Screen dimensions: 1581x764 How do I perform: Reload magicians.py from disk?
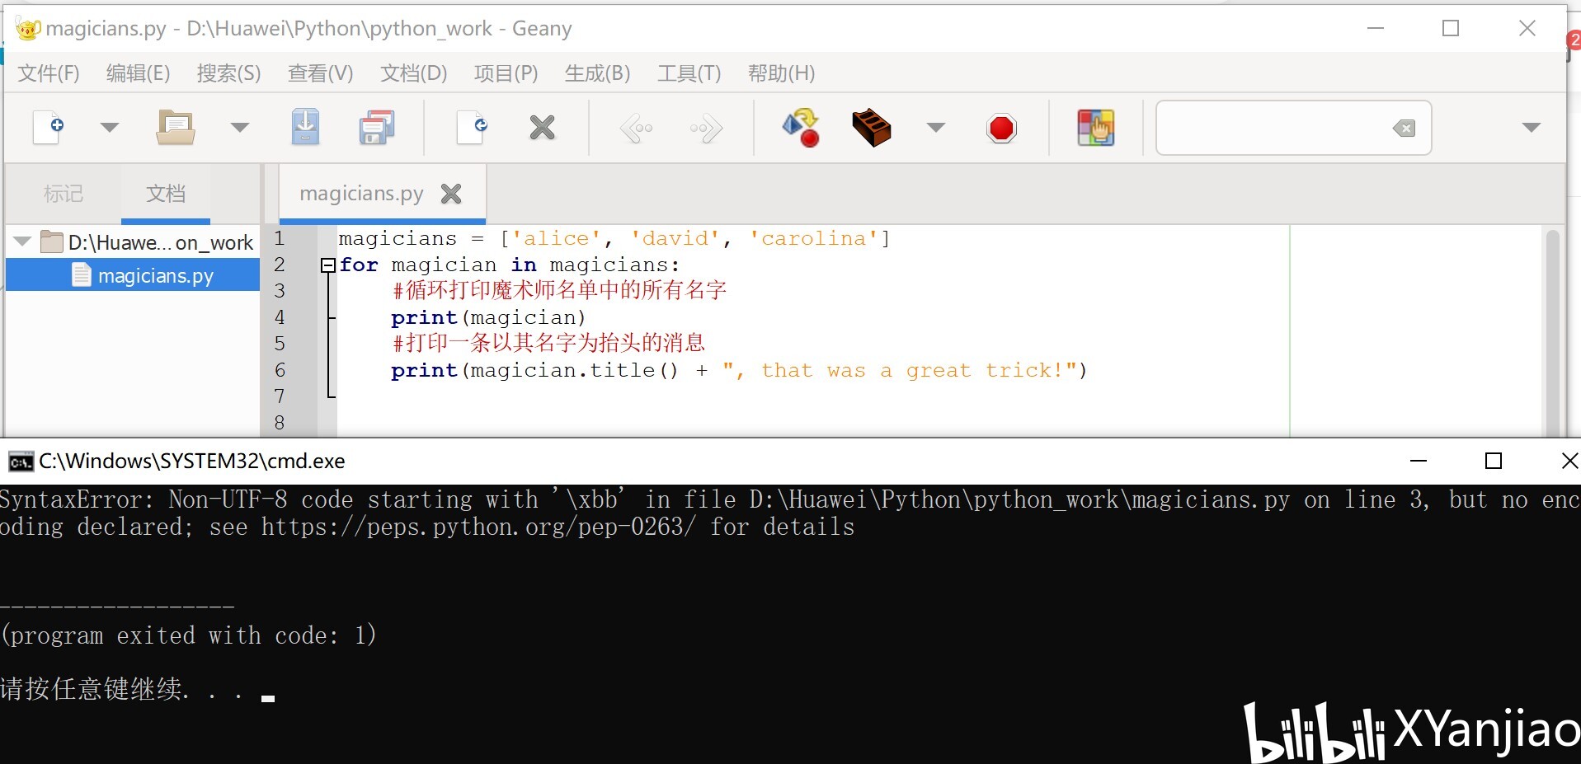pyautogui.click(x=470, y=128)
